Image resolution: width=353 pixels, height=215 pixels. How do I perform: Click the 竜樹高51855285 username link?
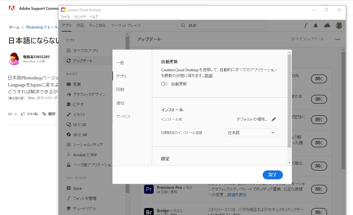point(36,57)
